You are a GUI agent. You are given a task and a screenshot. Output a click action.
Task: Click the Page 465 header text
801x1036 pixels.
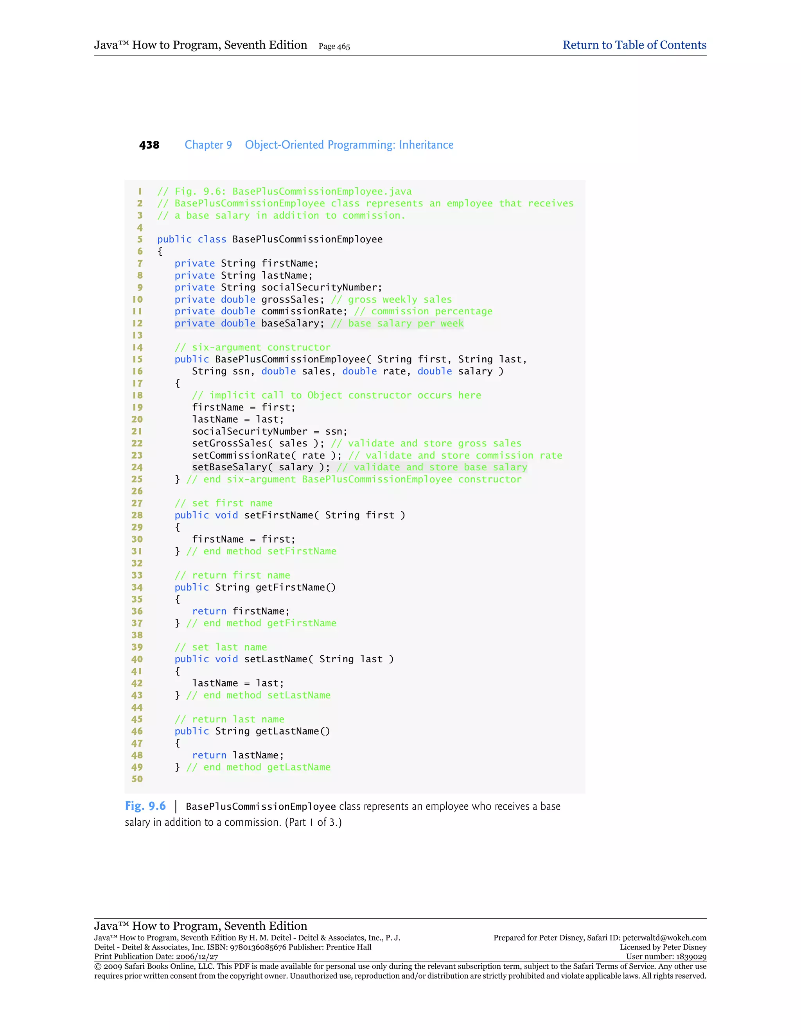(334, 47)
